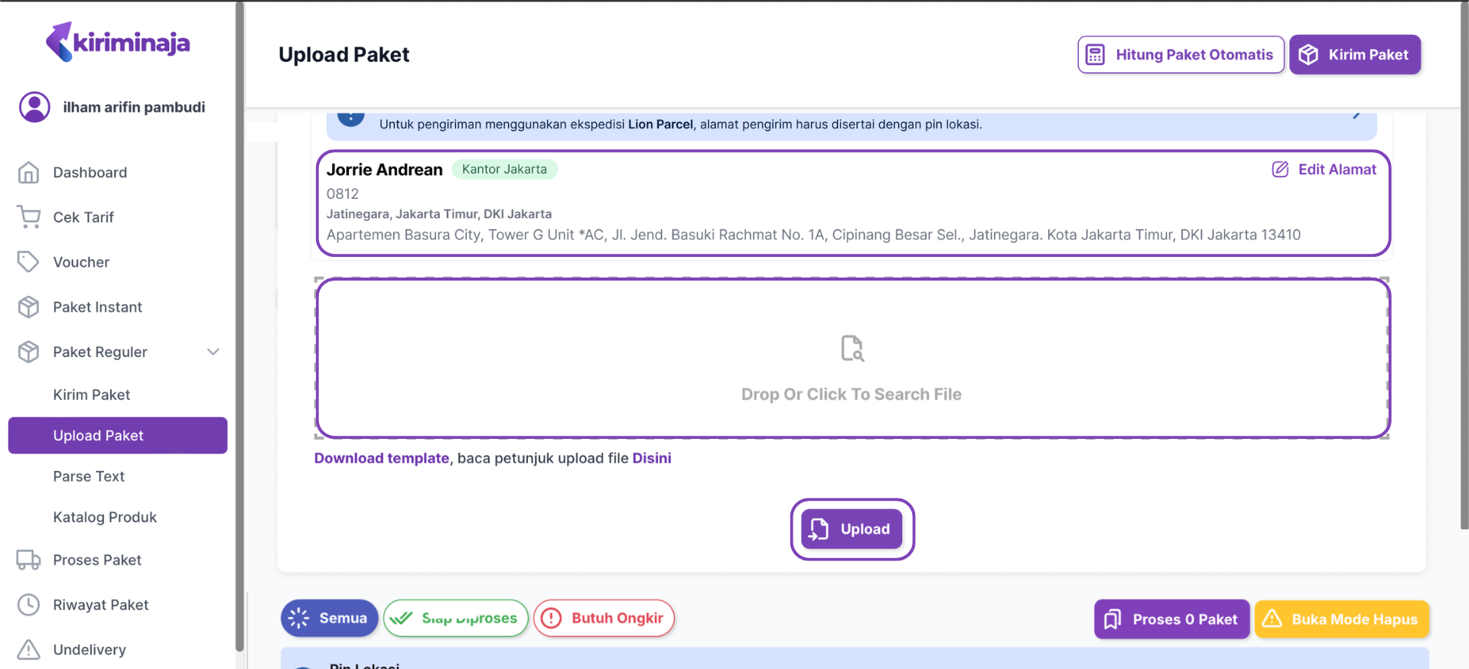
Task: Click the Apartemen Basura City address line
Action: 813,235
